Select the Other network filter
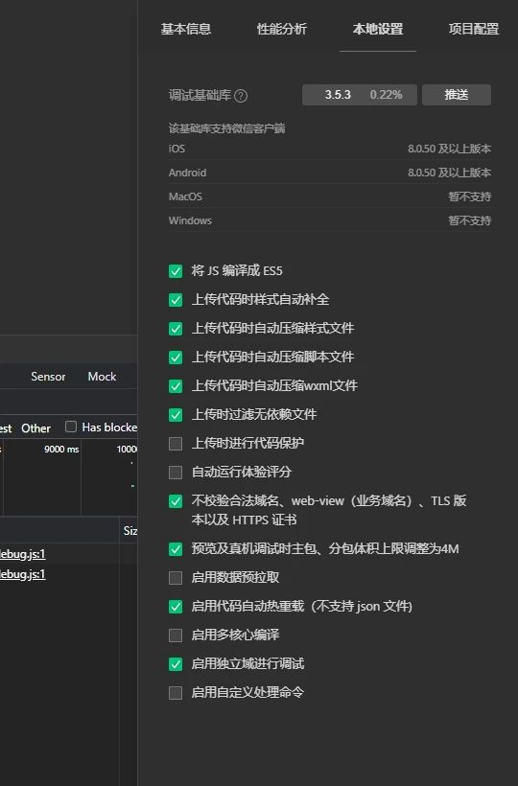 click(35, 428)
